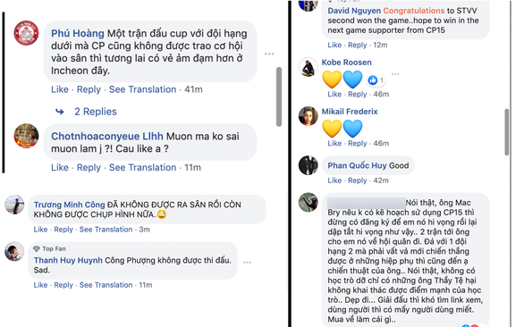The height and width of the screenshot is (327, 524).
Task: See Translation for Trương Minh Công's comment
Action: 106,230
